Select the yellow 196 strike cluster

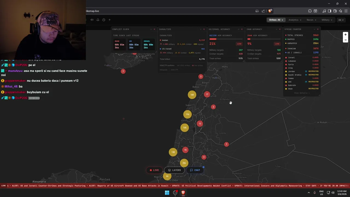(x=187, y=114)
